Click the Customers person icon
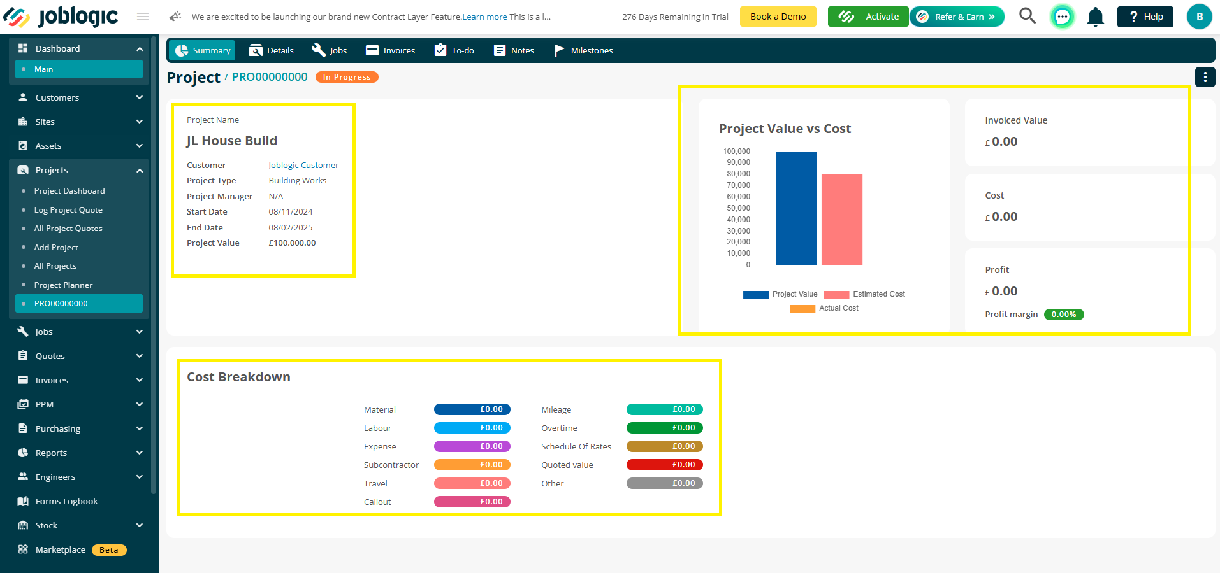 point(23,97)
